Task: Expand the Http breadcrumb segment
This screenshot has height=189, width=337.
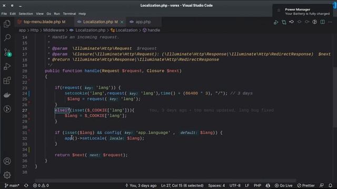Action: tap(34, 30)
